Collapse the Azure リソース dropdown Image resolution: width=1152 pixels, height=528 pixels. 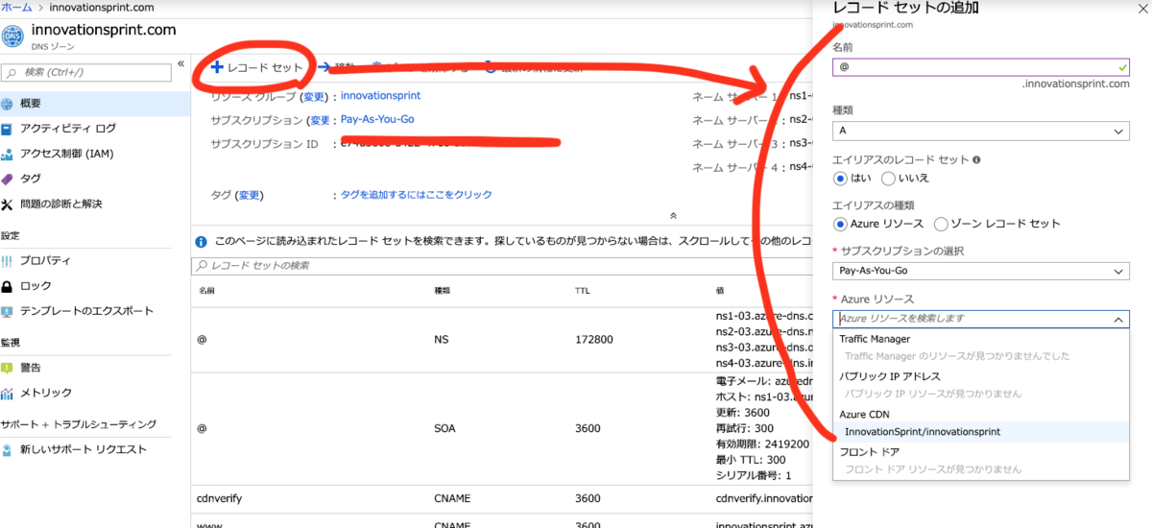pyautogui.click(x=1118, y=319)
